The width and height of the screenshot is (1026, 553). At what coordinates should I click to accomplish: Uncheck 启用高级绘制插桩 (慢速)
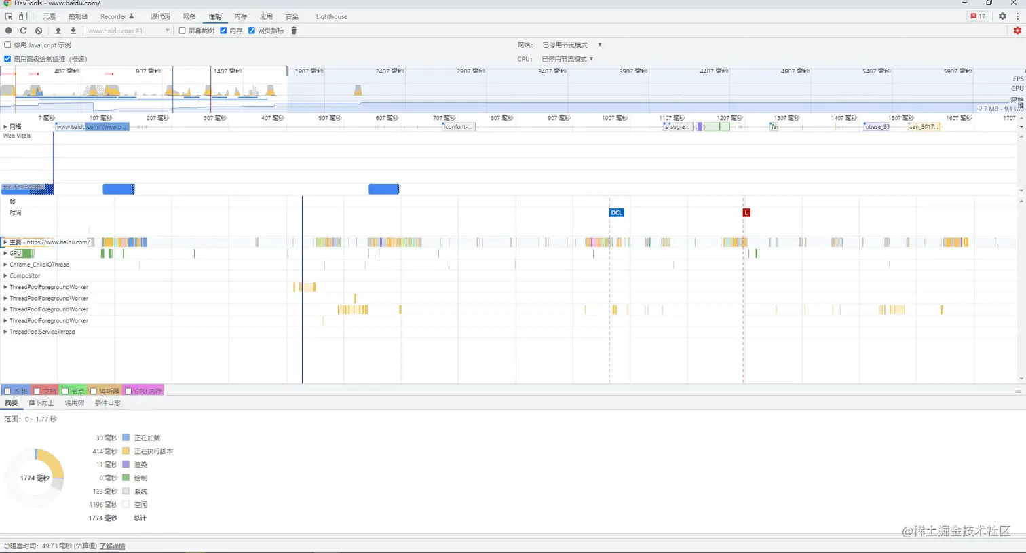tap(7, 59)
